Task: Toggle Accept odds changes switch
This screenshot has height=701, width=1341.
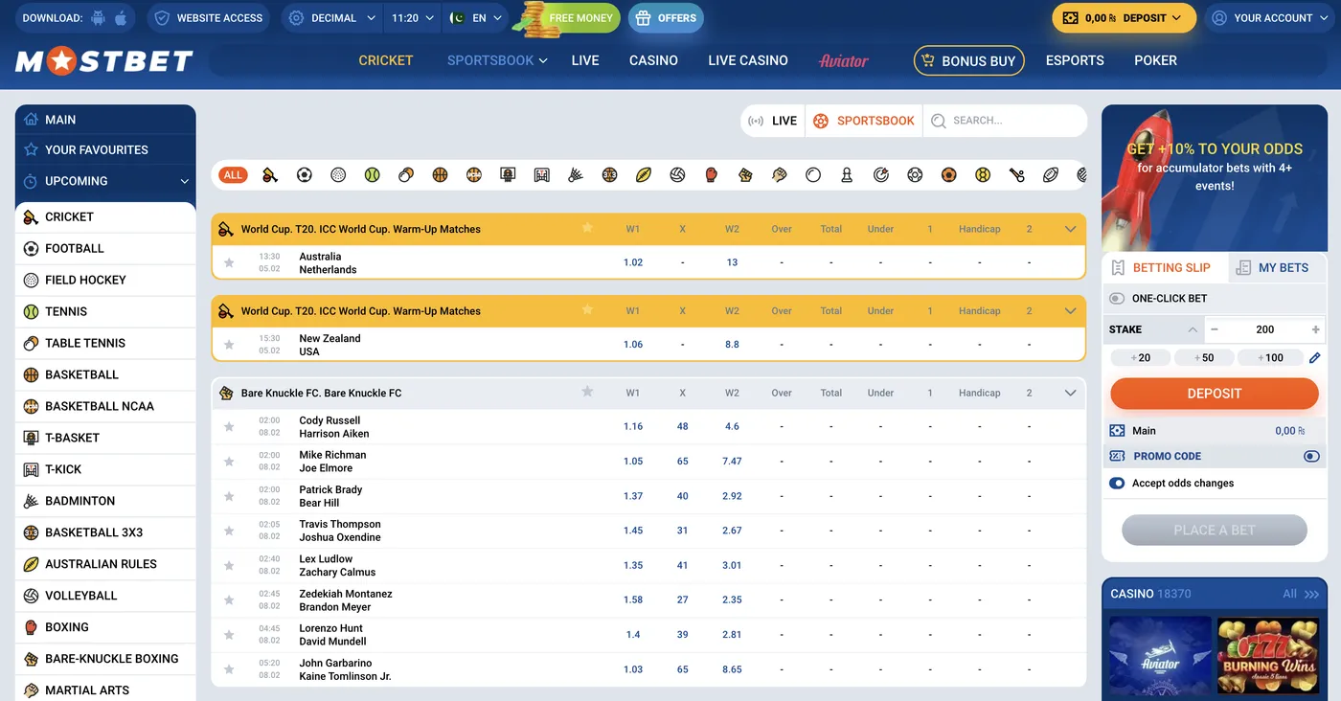Action: point(1117,483)
